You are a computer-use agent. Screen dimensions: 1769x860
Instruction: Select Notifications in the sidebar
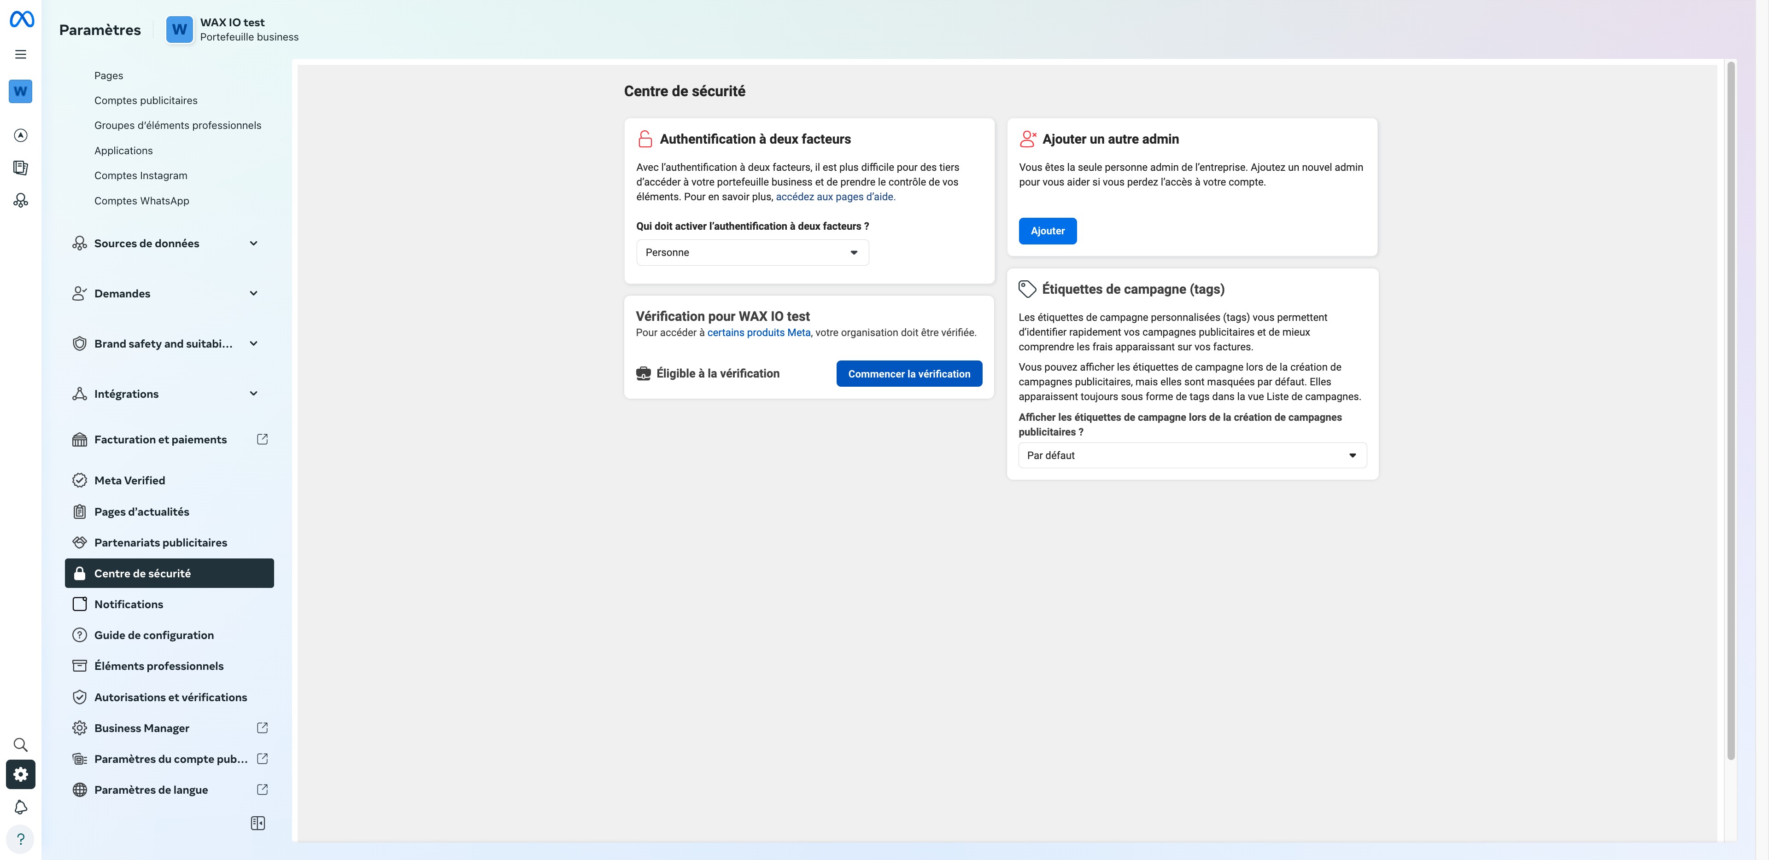point(129,604)
